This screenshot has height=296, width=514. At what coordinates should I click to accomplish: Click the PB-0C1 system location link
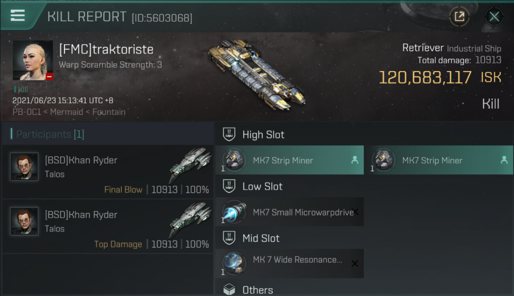(27, 112)
